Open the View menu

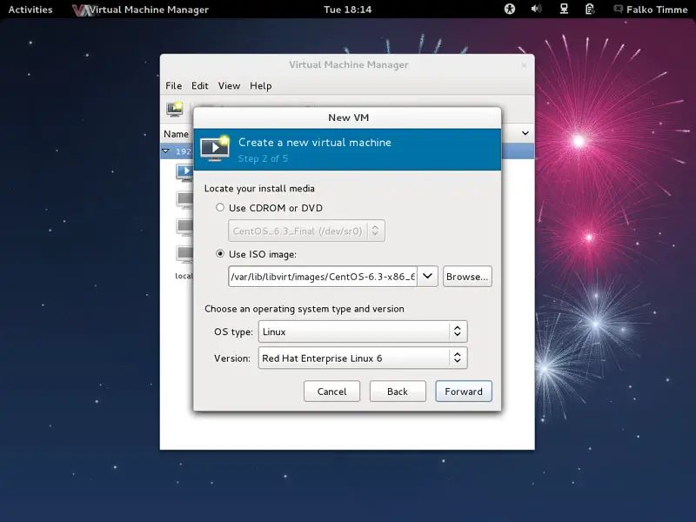coord(229,85)
